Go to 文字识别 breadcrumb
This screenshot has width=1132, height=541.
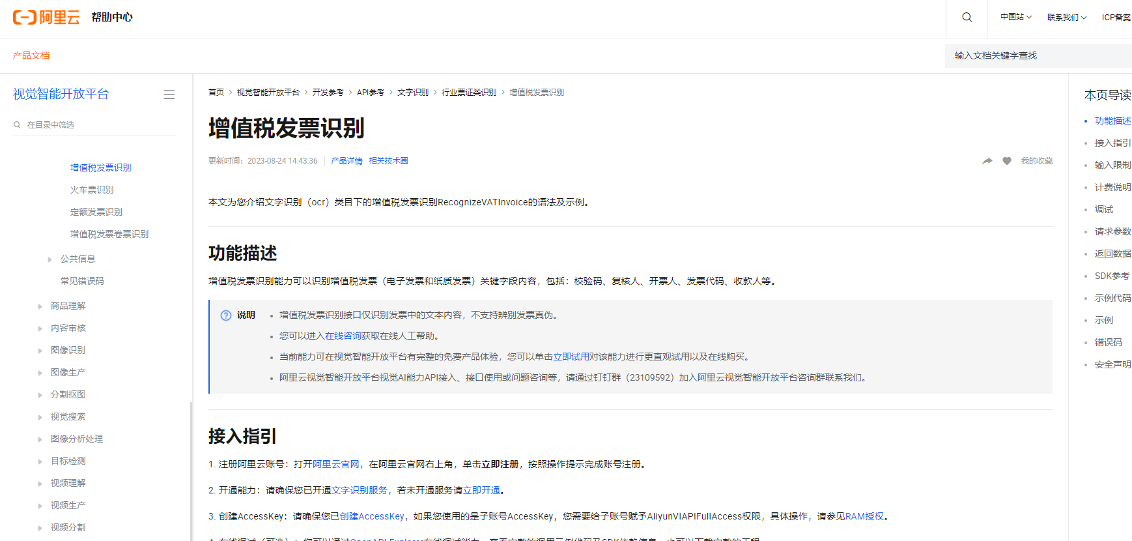pos(413,93)
